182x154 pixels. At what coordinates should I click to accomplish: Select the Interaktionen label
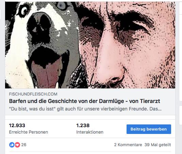click(x=90, y=132)
